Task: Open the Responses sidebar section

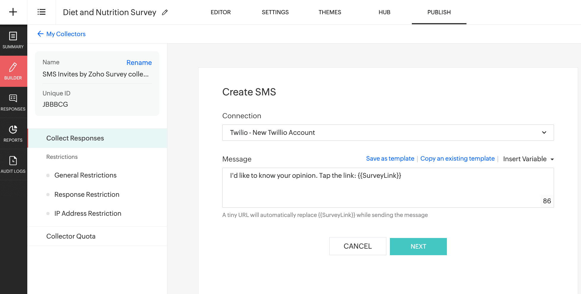Action: tap(13, 103)
